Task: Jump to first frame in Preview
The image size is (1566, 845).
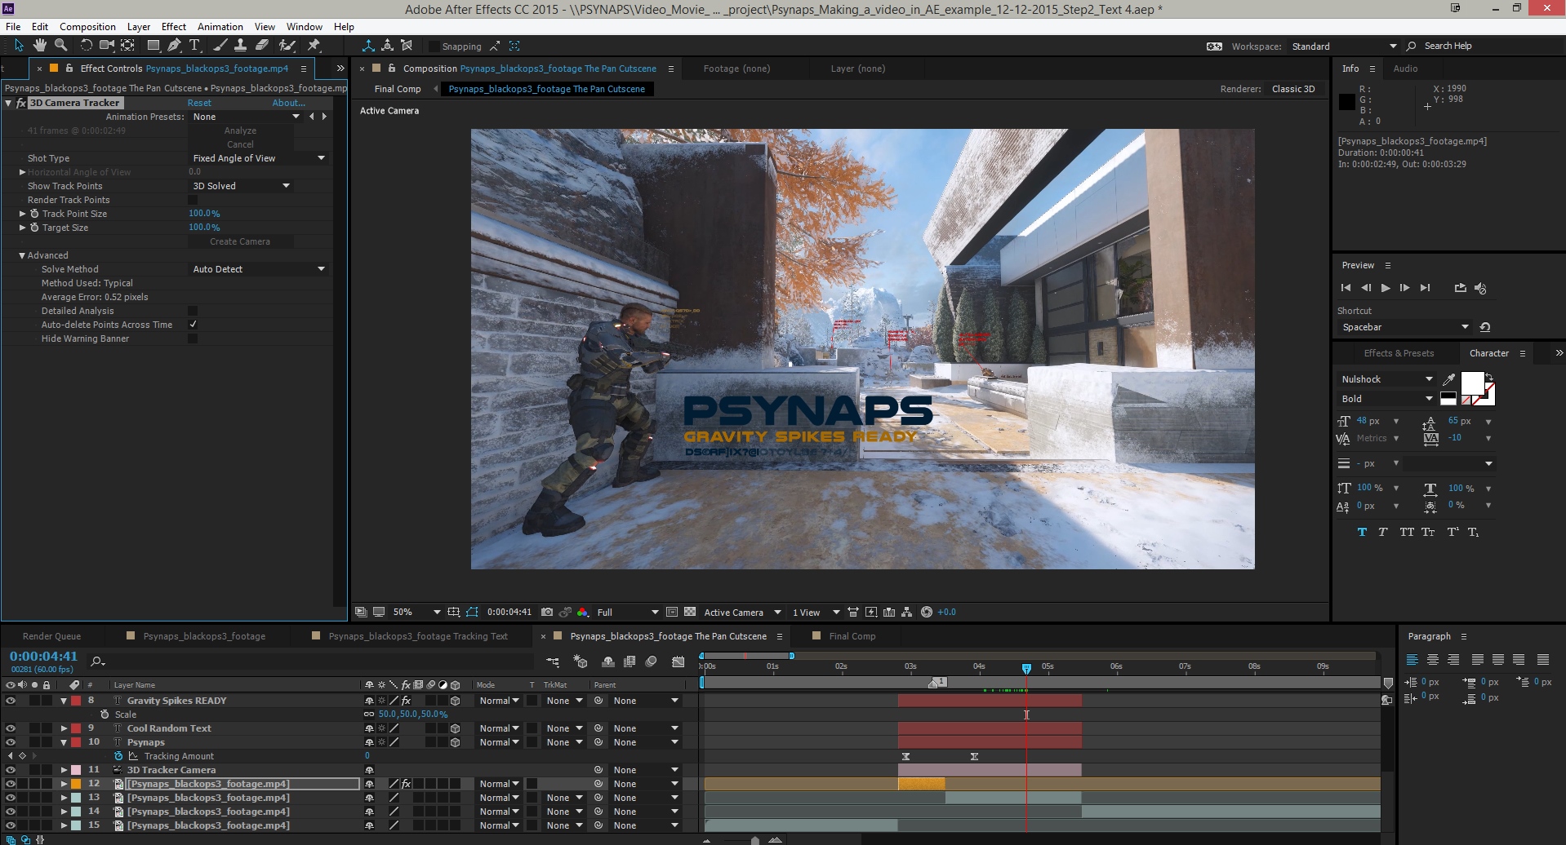Action: click(x=1346, y=288)
